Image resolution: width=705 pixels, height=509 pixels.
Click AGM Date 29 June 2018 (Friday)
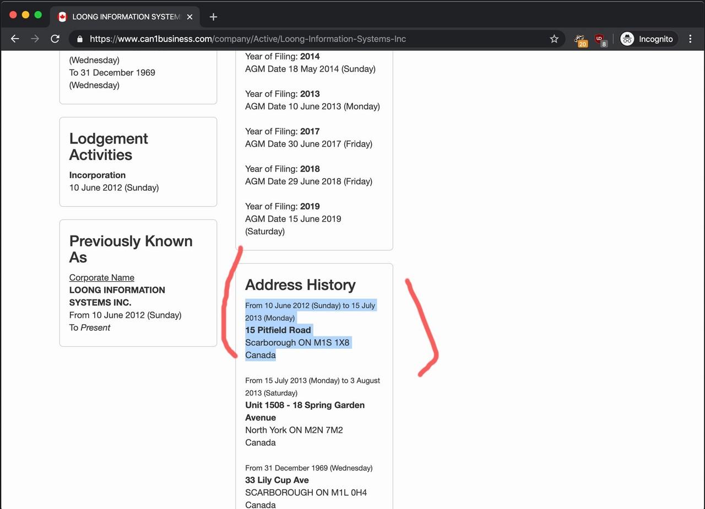coord(308,181)
